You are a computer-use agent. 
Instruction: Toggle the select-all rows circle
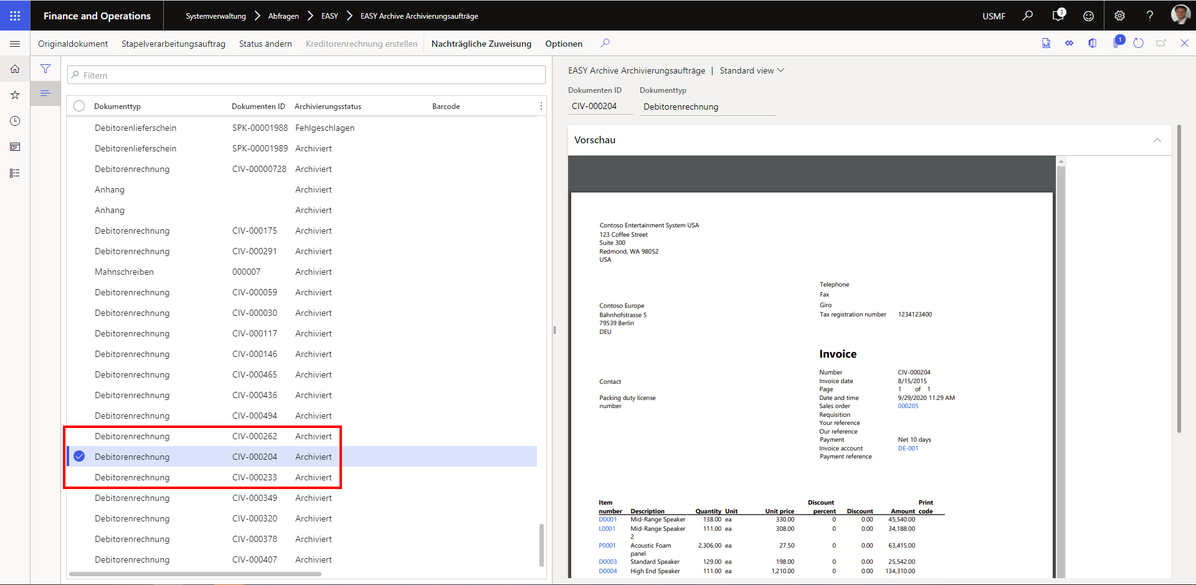click(x=79, y=106)
